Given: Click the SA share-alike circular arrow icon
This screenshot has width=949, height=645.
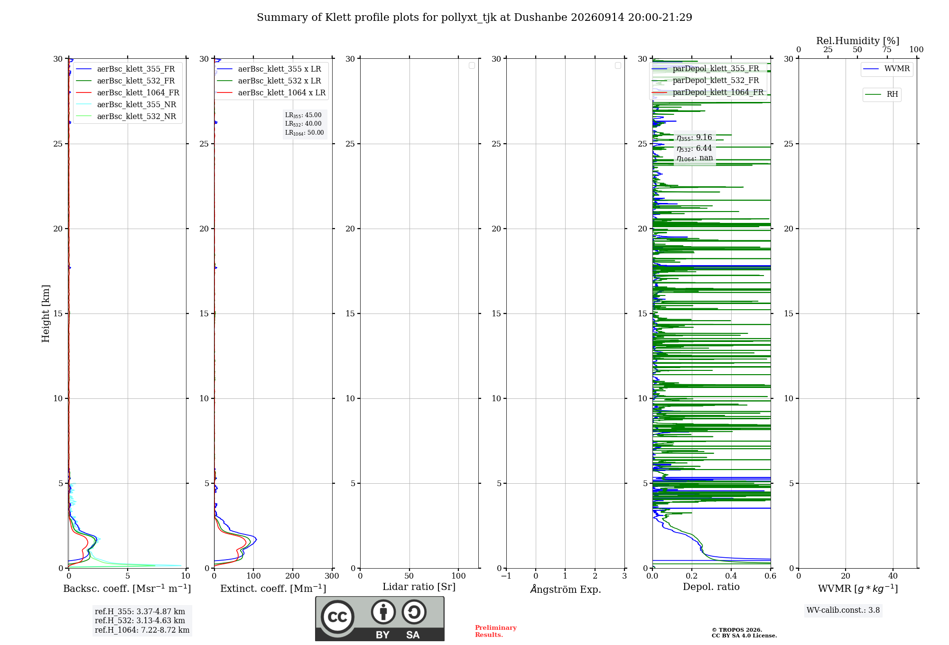Looking at the screenshot, I should pyautogui.click(x=414, y=612).
